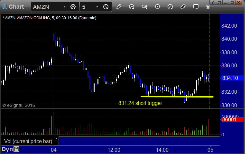Click the 830.00 price axis label
The image size is (249, 154).
(x=229, y=105)
